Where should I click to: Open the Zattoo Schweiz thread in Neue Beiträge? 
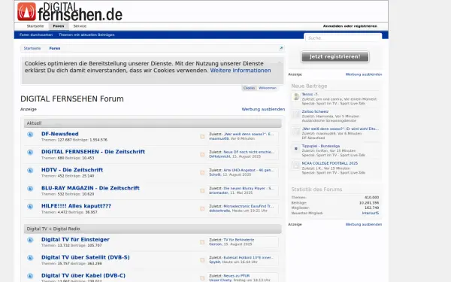tap(315, 111)
